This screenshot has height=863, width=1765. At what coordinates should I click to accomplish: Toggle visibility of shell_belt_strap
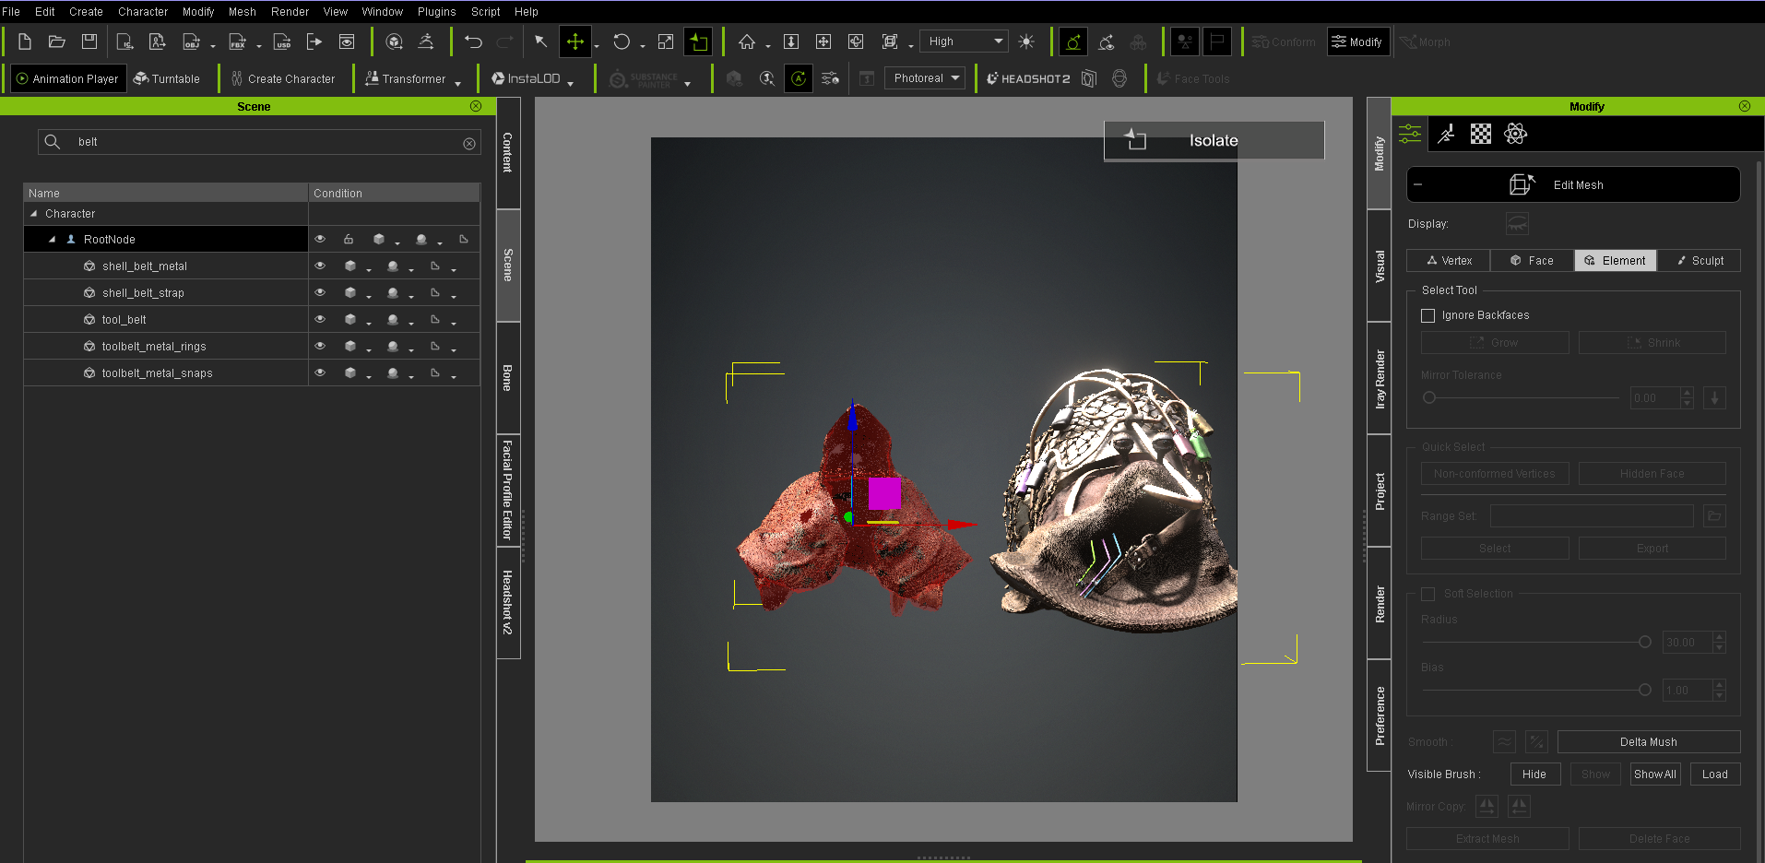[x=320, y=292]
